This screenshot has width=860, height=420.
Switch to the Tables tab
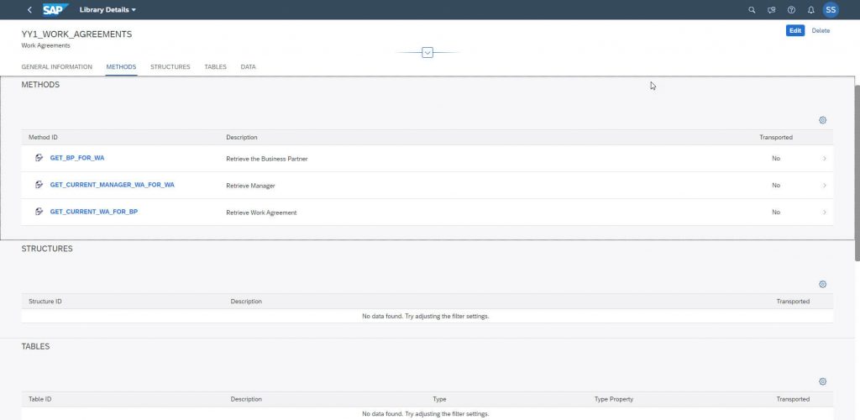[x=216, y=67]
